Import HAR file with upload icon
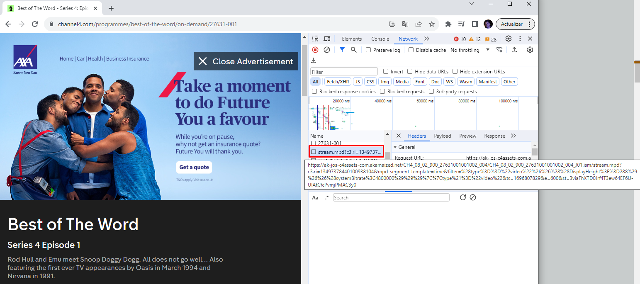The image size is (640, 284). (514, 50)
